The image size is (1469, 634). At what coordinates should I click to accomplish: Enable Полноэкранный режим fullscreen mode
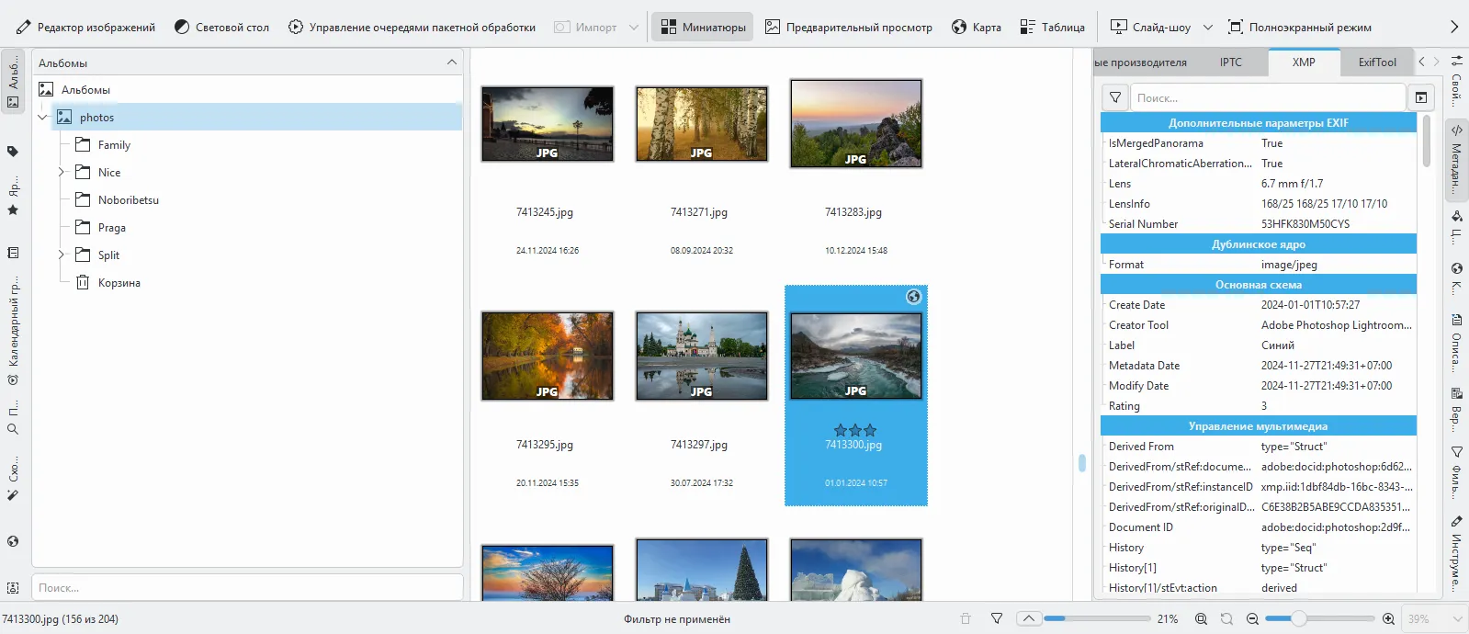[x=1300, y=28]
